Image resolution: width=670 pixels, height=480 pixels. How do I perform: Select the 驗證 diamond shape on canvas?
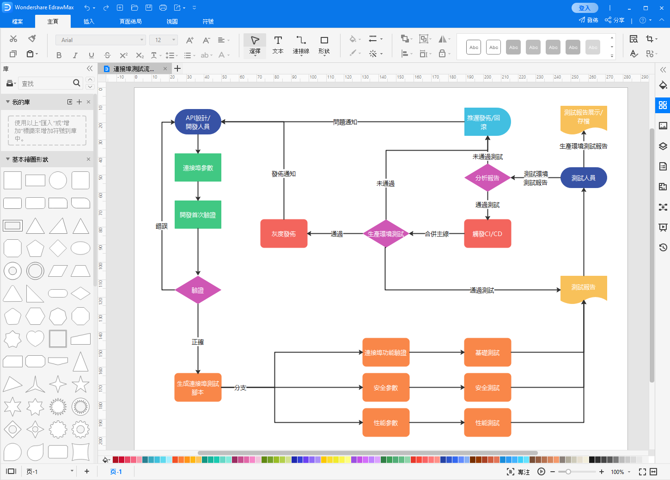tap(198, 290)
